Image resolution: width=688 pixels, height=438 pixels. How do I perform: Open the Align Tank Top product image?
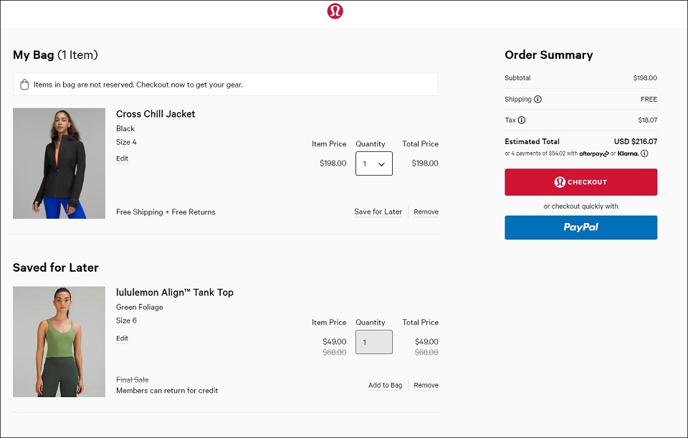coord(59,342)
